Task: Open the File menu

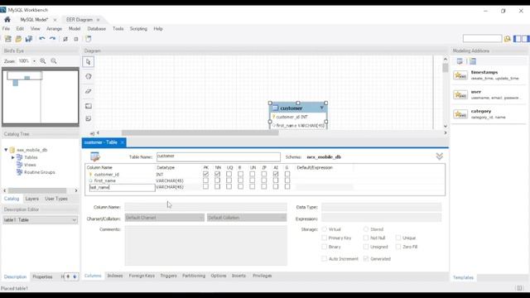Action: [x=6, y=29]
